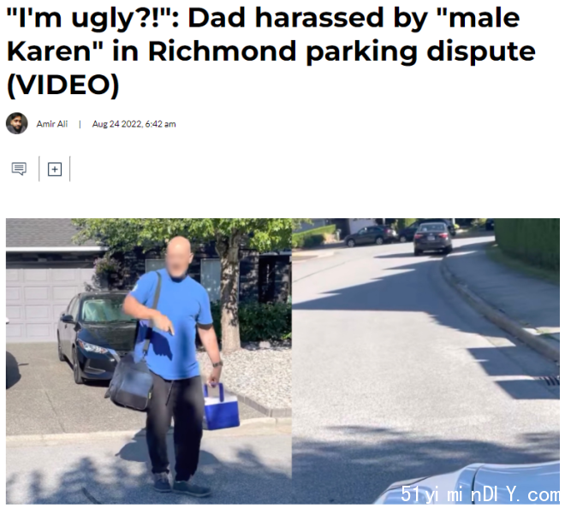Click the plus square save icon
The image size is (565, 508).
pyautogui.click(x=55, y=169)
